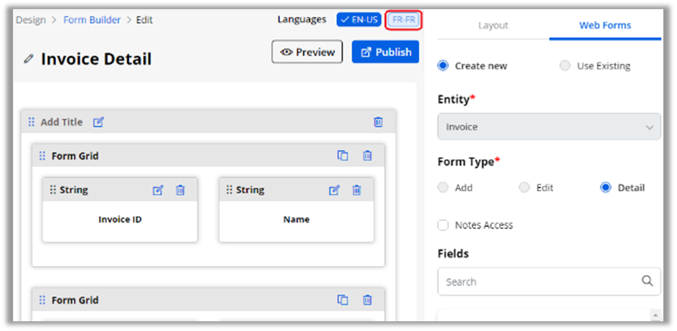Duplicate the first Form Grid

click(x=343, y=156)
